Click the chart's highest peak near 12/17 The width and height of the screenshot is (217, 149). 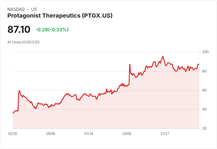(163, 57)
